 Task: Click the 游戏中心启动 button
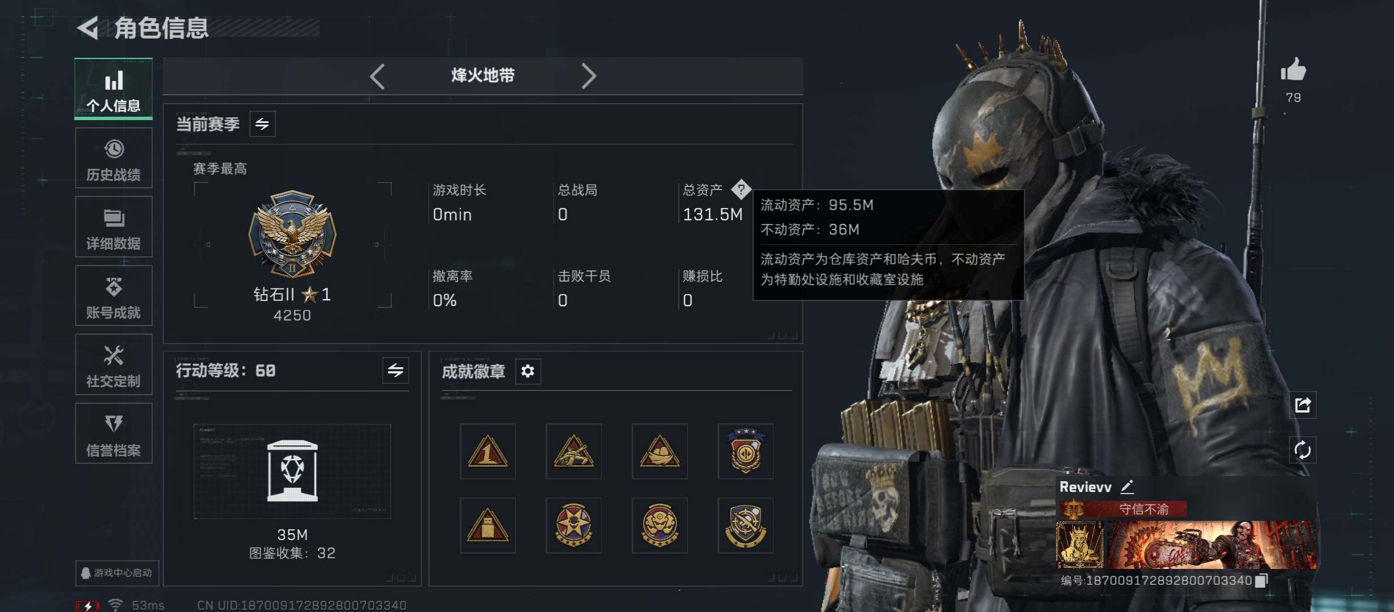(x=117, y=573)
